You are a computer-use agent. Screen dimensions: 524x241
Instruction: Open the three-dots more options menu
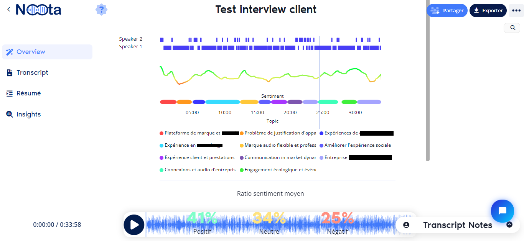(x=516, y=10)
